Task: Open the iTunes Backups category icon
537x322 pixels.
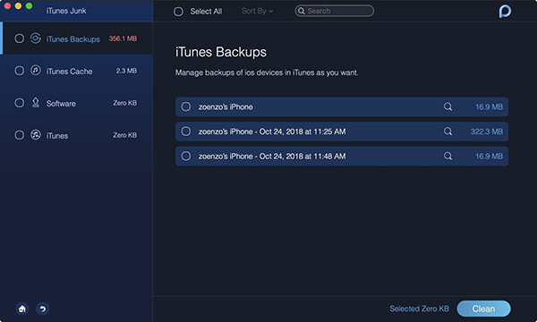Action: point(36,38)
